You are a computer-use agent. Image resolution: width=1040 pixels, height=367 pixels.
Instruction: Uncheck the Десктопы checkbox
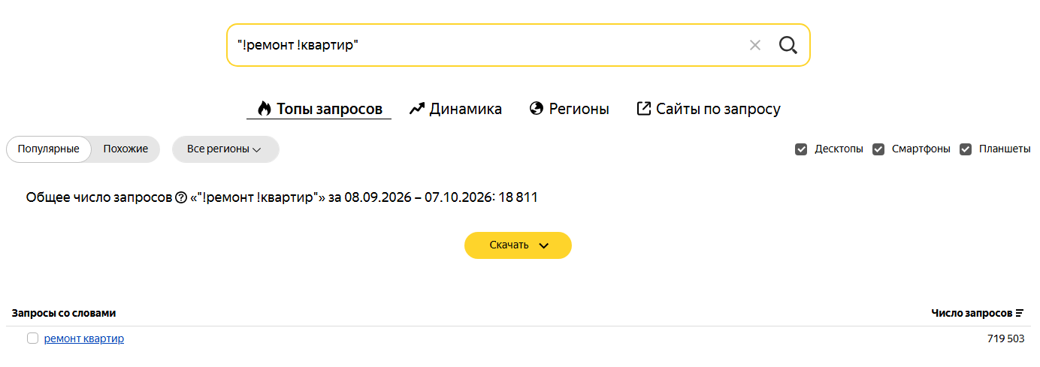pos(801,149)
